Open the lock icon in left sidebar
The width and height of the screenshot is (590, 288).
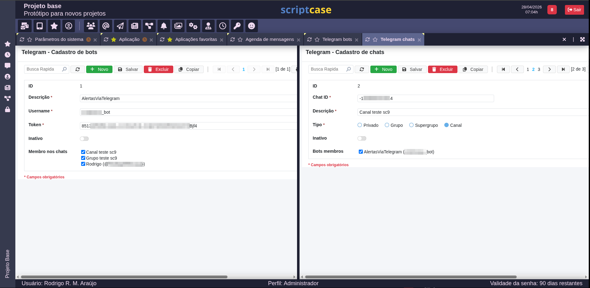[8, 109]
